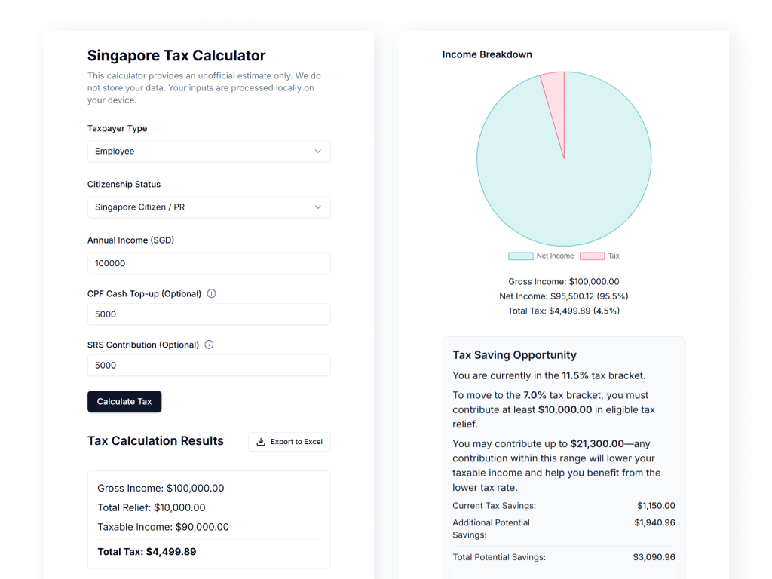Viewport: 772px width, 579px height.
Task: Toggle the pink Tax legend swatch
Action: 592,256
